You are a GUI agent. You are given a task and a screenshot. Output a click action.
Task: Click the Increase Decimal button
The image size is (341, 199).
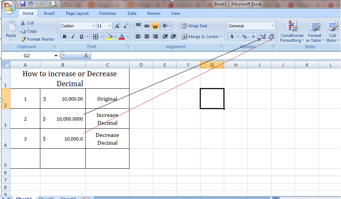[x=263, y=37]
